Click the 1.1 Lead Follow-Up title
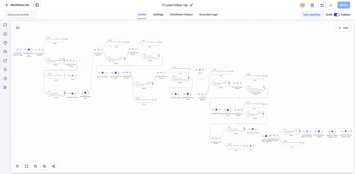The image size is (355, 174). [x=175, y=5]
